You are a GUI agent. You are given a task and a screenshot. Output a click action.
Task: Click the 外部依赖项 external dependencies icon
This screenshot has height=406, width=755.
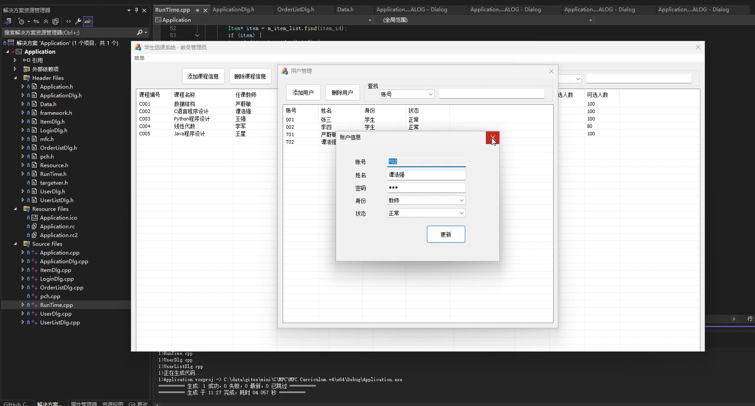27,69
